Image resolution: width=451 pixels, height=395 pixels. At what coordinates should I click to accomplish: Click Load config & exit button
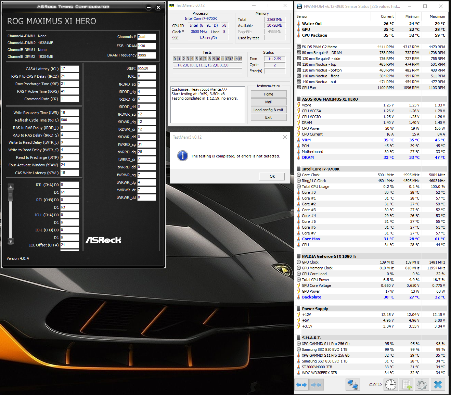[x=269, y=110]
